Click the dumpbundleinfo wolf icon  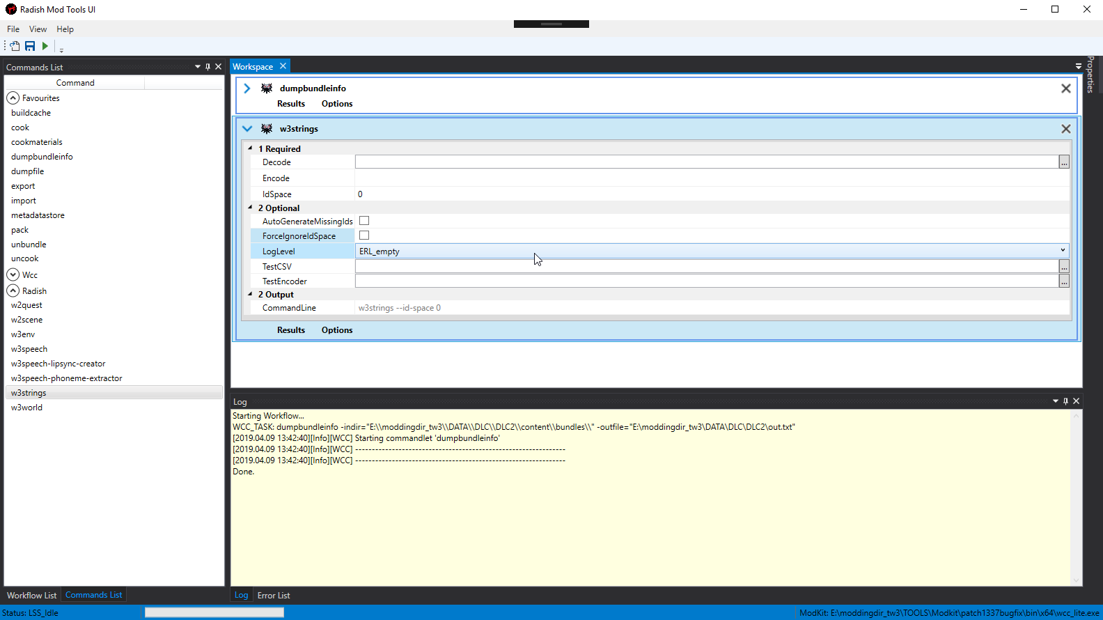[x=267, y=88]
